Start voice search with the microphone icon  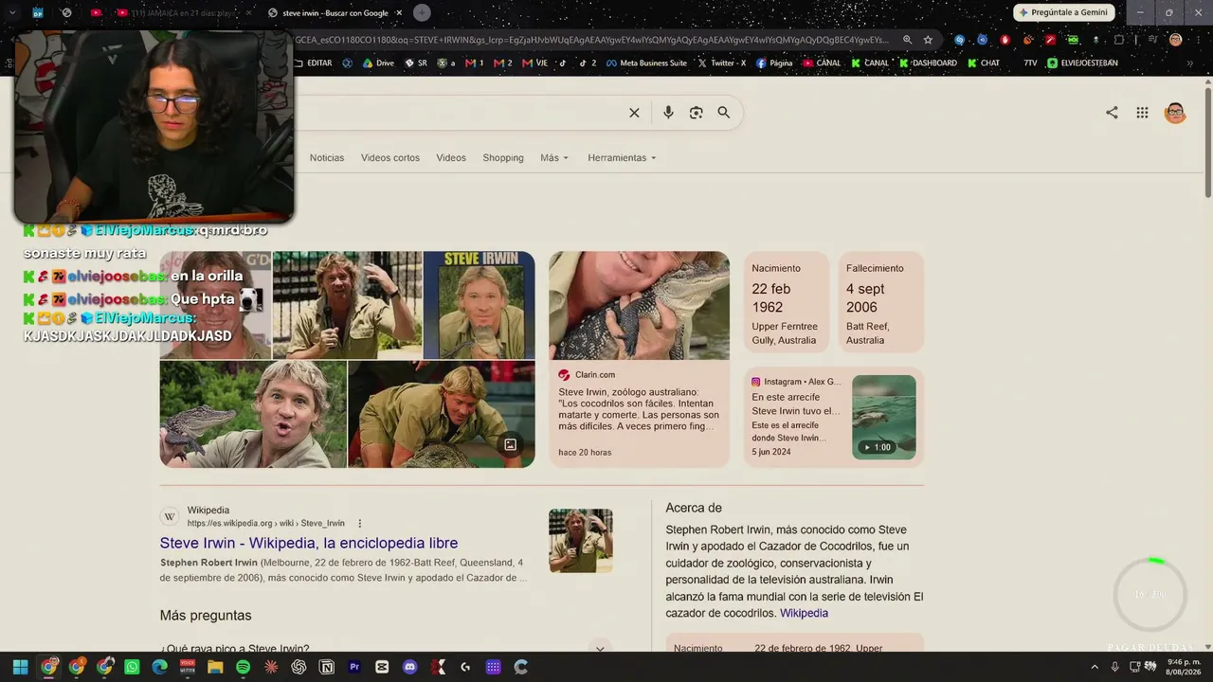[x=668, y=113]
